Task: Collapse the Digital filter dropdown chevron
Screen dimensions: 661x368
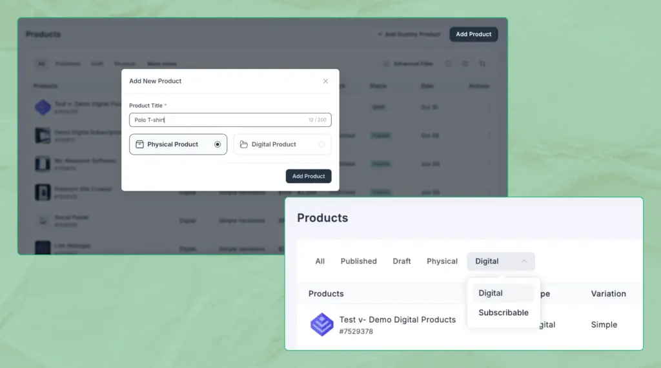Action: pyautogui.click(x=524, y=261)
